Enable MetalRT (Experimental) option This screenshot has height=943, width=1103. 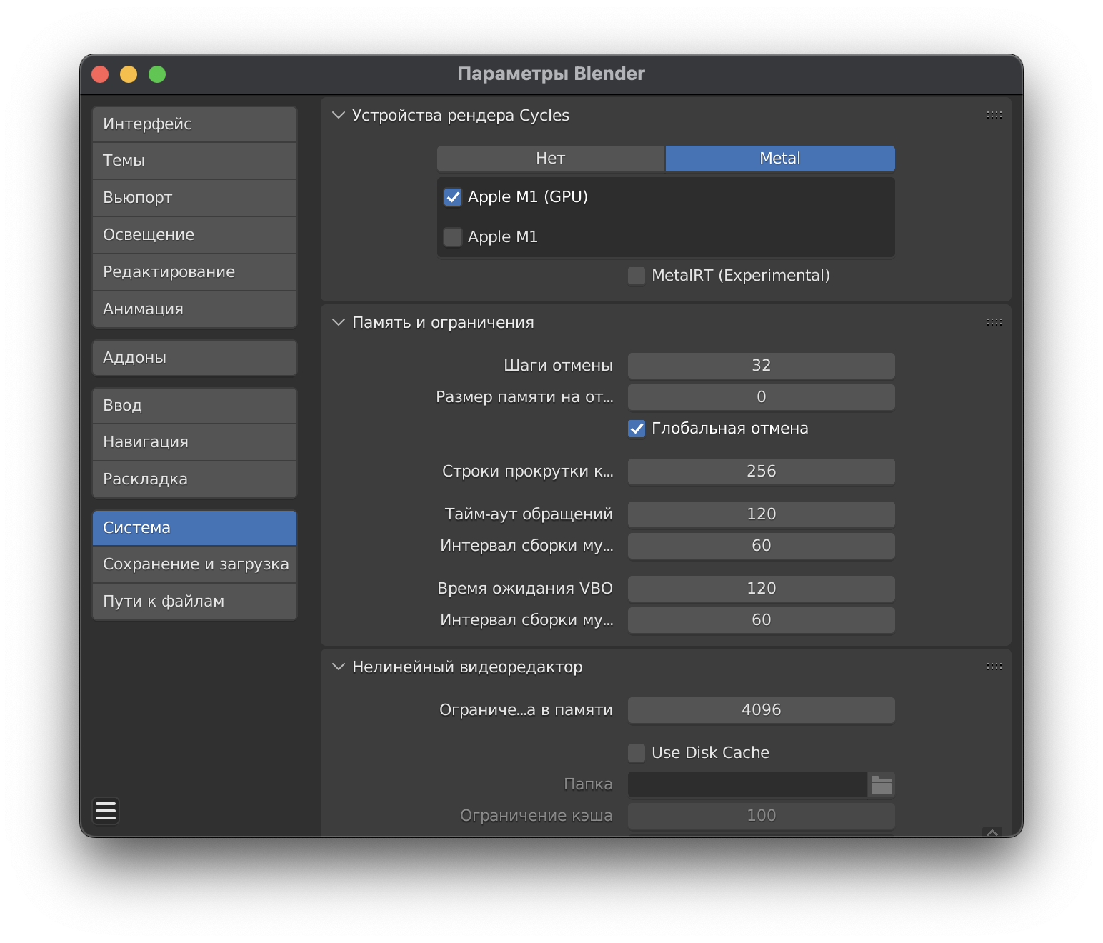pyautogui.click(x=637, y=276)
